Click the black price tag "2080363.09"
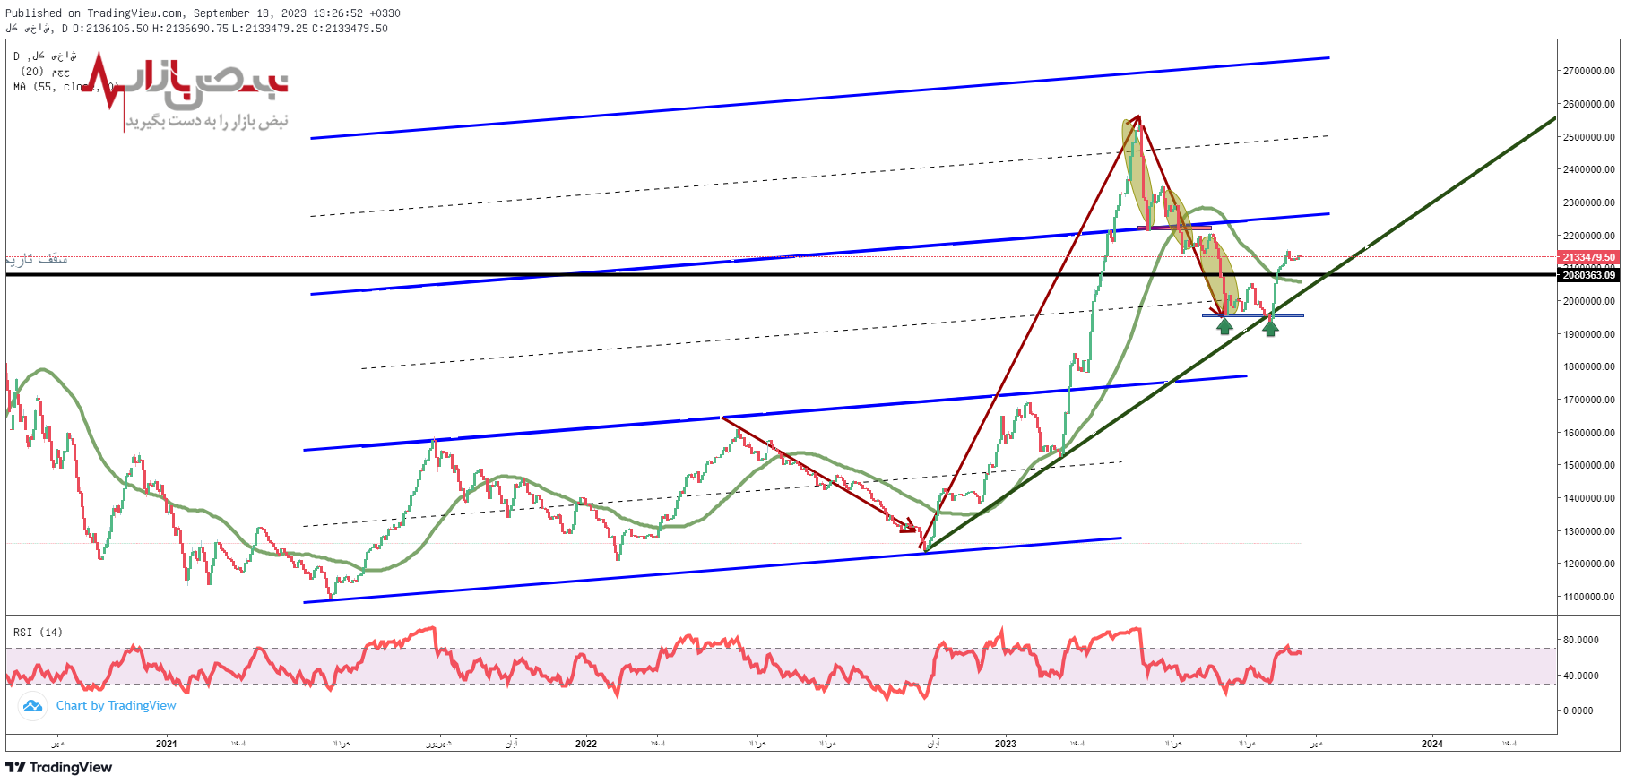 pyautogui.click(x=1588, y=275)
